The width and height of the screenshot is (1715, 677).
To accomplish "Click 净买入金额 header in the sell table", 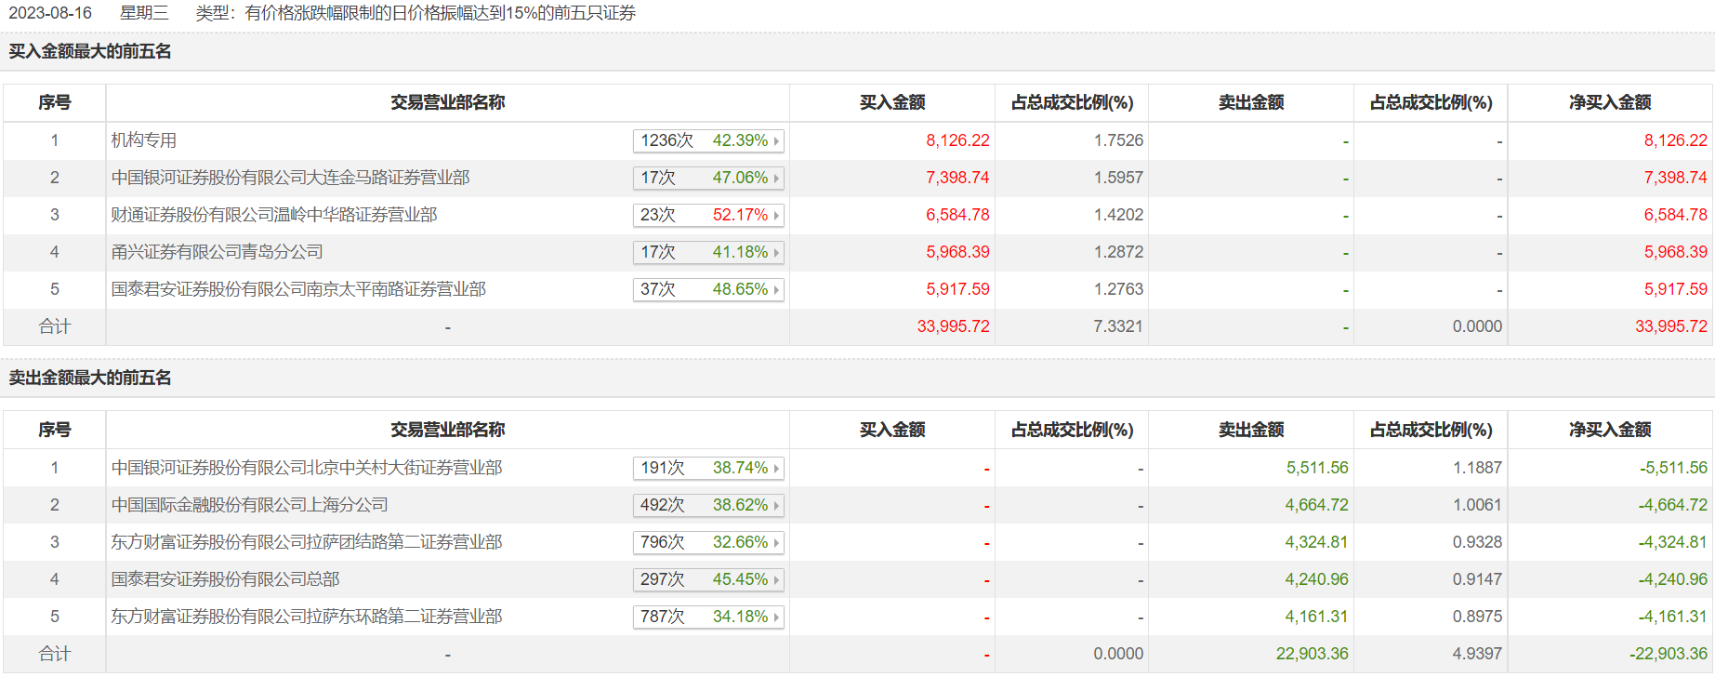I will click(1610, 430).
